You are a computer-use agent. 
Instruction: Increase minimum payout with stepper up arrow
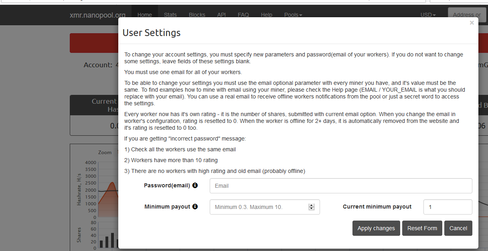tap(311, 205)
